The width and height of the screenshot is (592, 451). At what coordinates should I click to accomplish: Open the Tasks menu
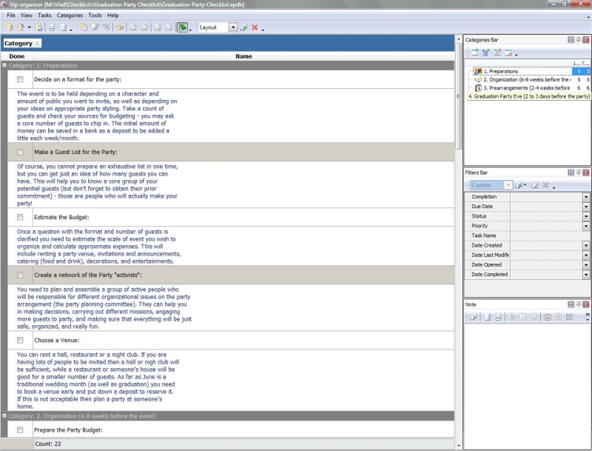tap(44, 15)
